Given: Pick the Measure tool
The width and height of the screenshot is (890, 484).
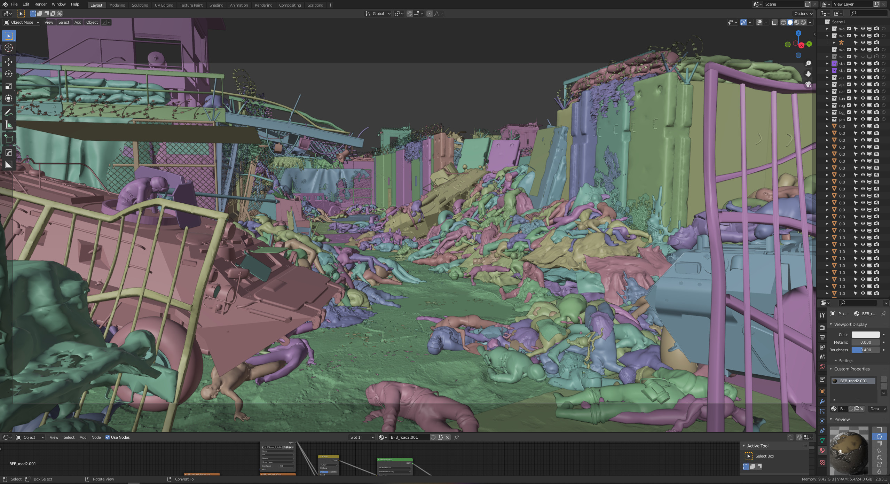Looking at the screenshot, I should [x=9, y=125].
